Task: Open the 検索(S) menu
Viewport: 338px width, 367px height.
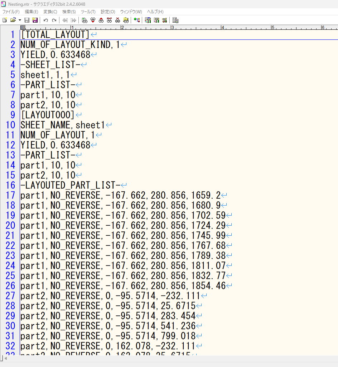Action: 69,12
